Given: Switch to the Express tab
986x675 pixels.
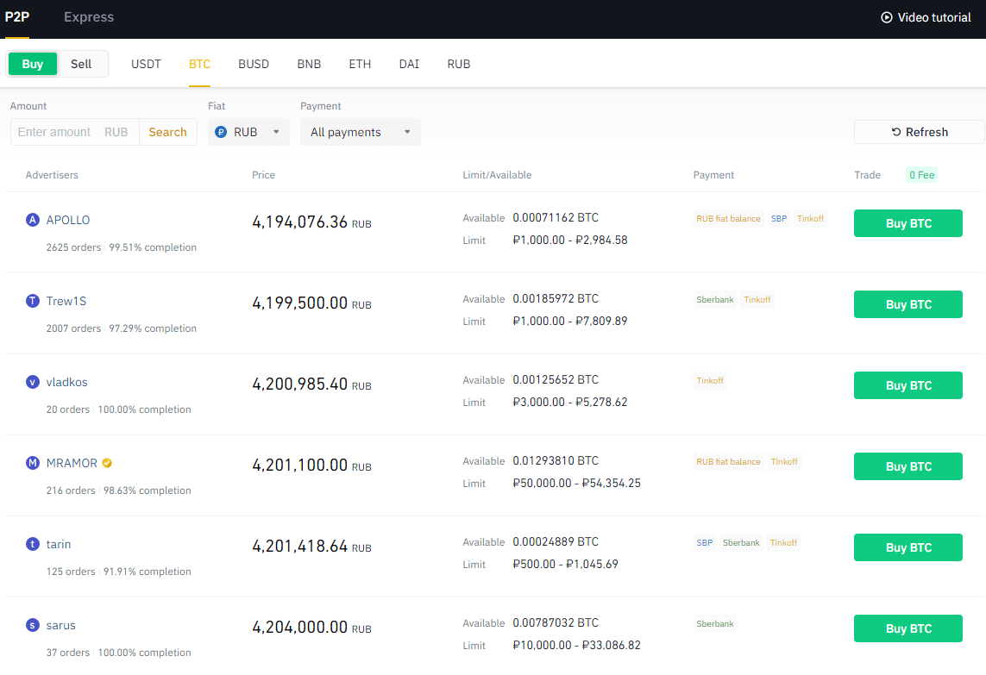Looking at the screenshot, I should [x=89, y=17].
